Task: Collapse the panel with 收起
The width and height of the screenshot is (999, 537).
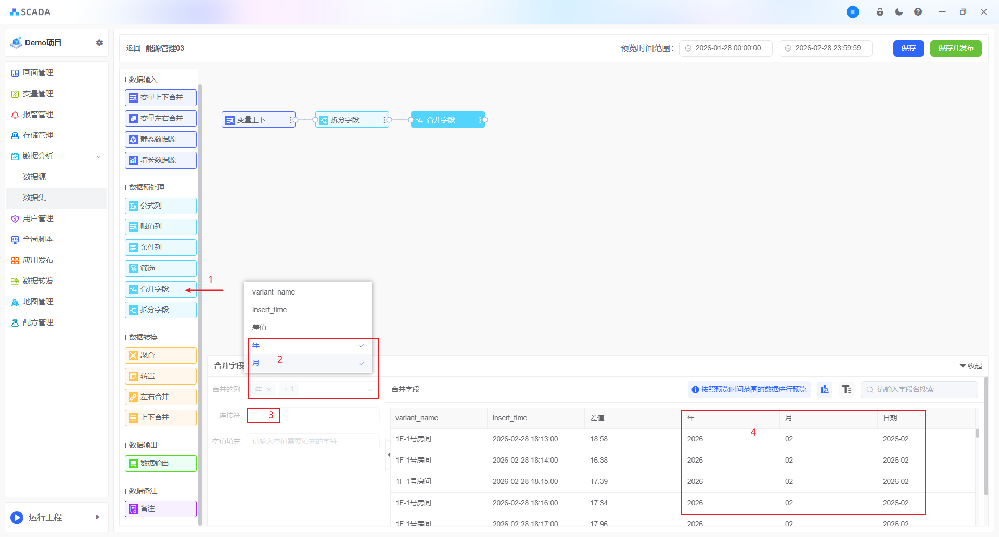Action: 971,366
